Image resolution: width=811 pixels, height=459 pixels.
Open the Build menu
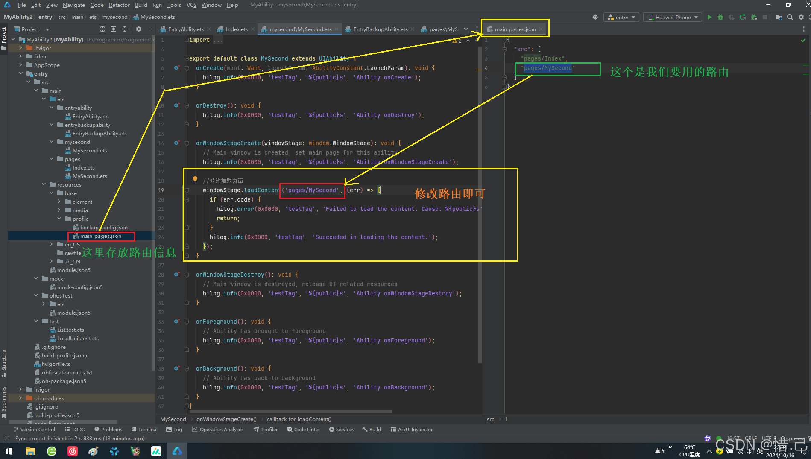(x=141, y=5)
